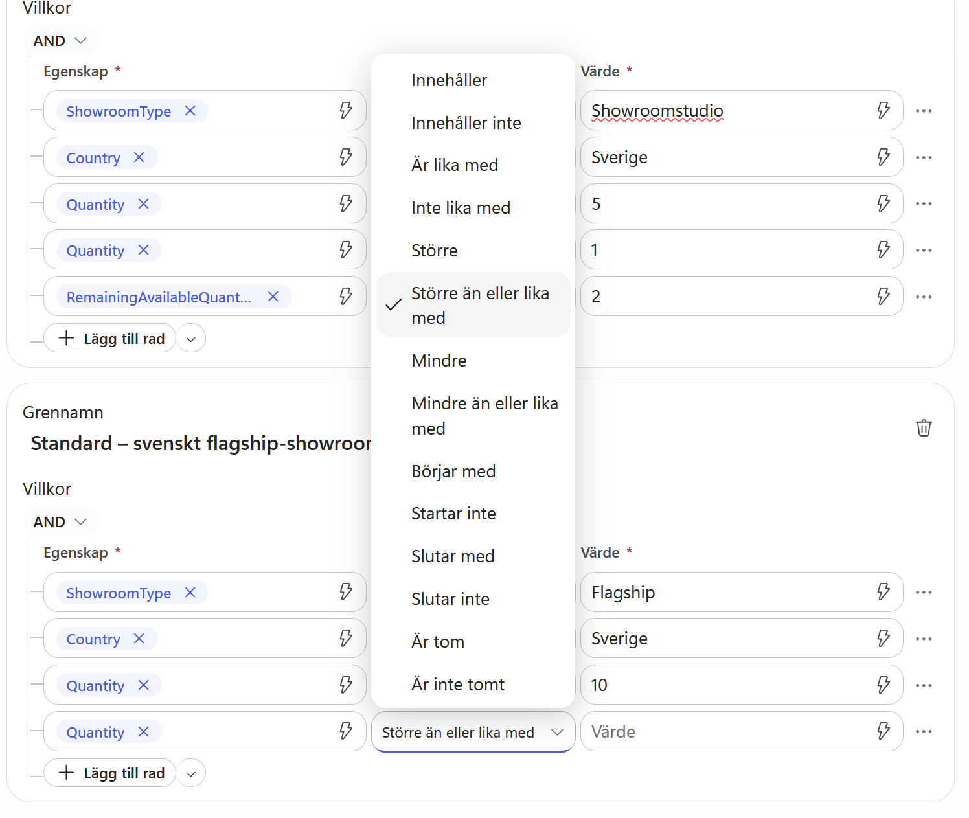Choose the 'Innehåller inte' operator

tap(473, 122)
